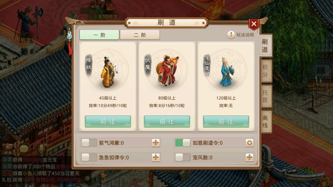Image resolution: width=333 pixels, height=187 pixels.
Task: Select the 一阶 tab
Action: coord(99,35)
